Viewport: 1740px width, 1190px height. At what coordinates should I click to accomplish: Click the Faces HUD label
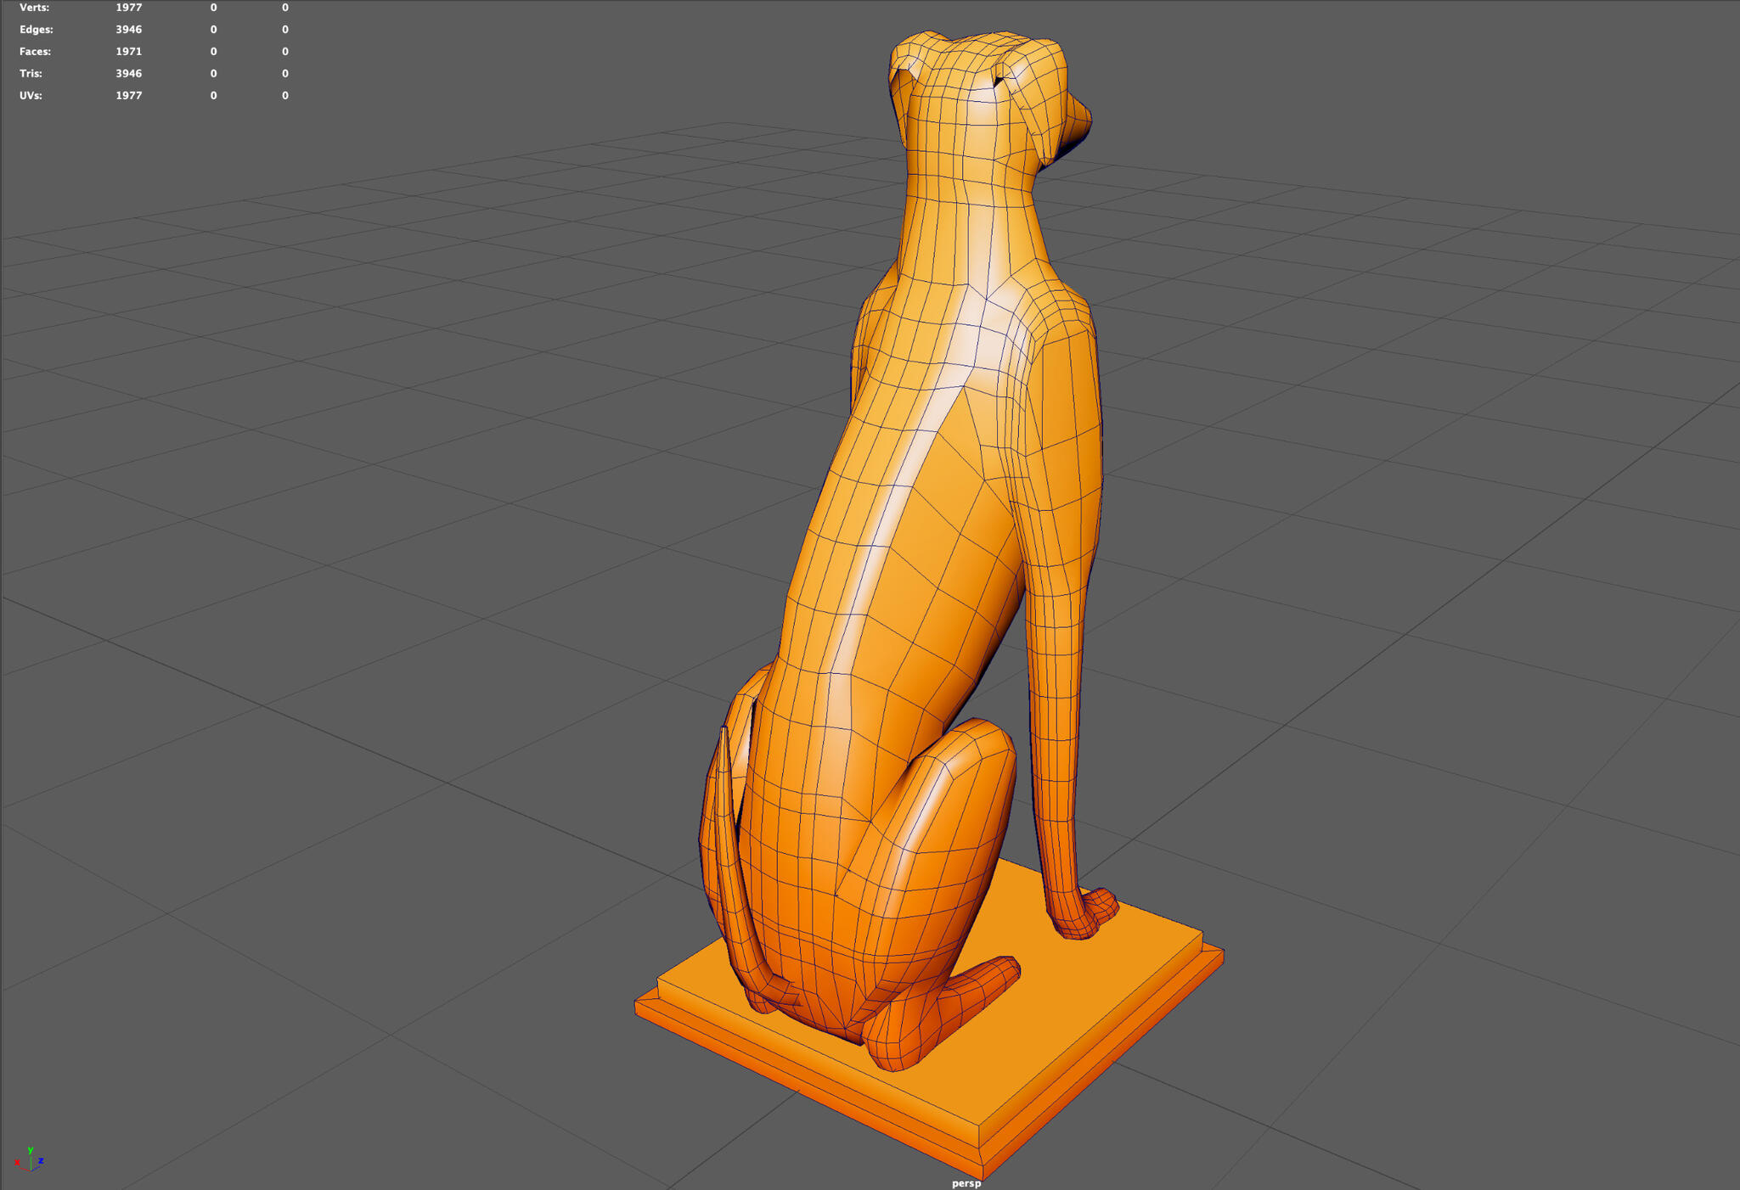[35, 51]
